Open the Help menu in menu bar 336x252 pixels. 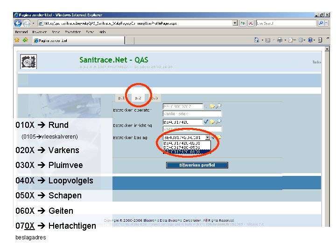click(102, 32)
